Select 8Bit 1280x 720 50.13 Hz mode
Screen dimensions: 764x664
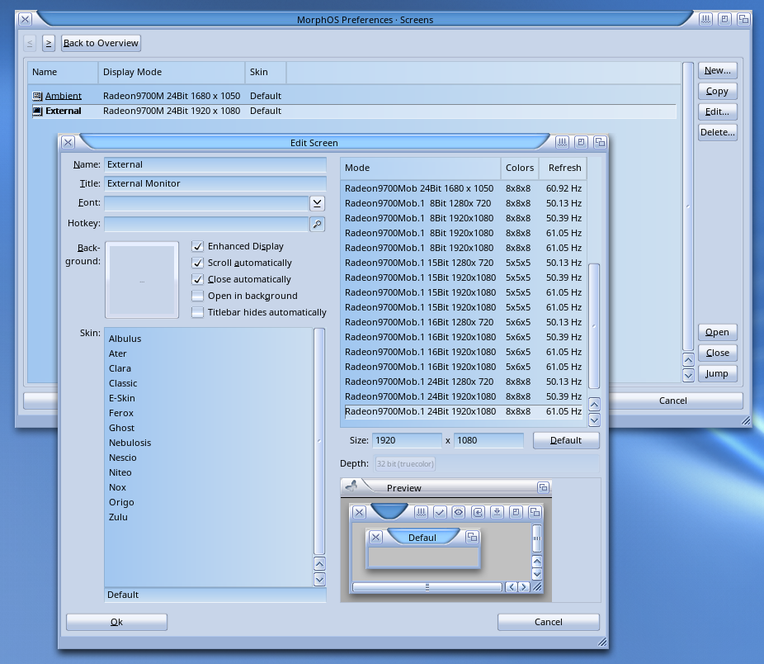pyautogui.click(x=463, y=203)
